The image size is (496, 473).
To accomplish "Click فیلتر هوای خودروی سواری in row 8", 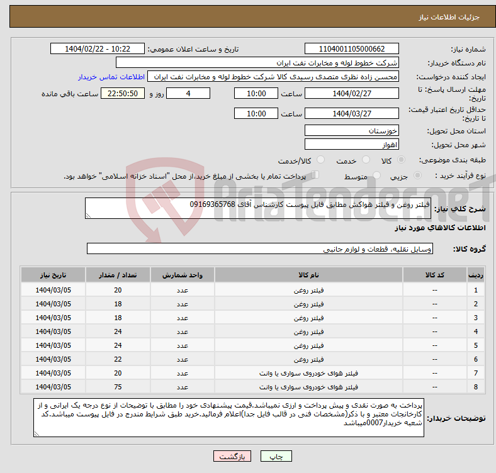I will 308,387.
